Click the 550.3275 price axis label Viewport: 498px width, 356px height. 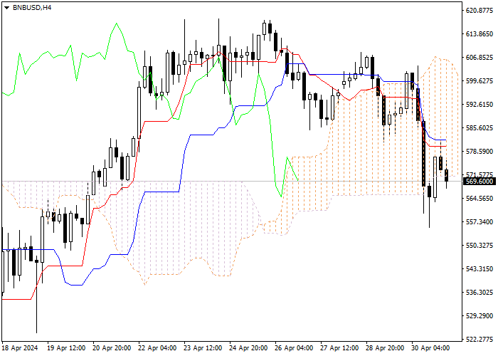(480, 246)
